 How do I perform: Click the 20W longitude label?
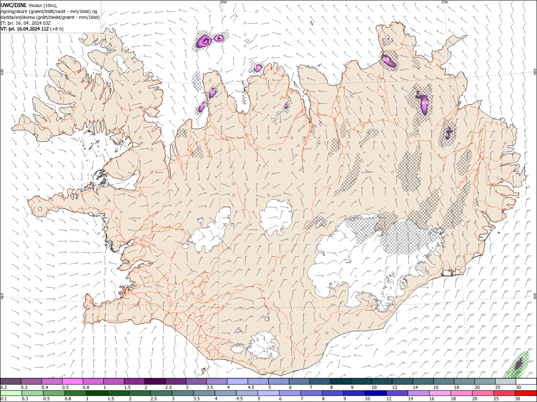[223, 2]
